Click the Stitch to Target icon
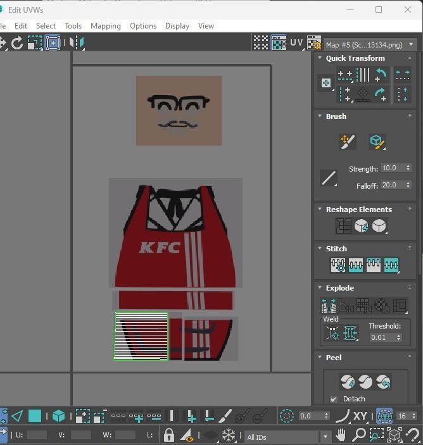This screenshot has height=445, width=423. [338, 265]
